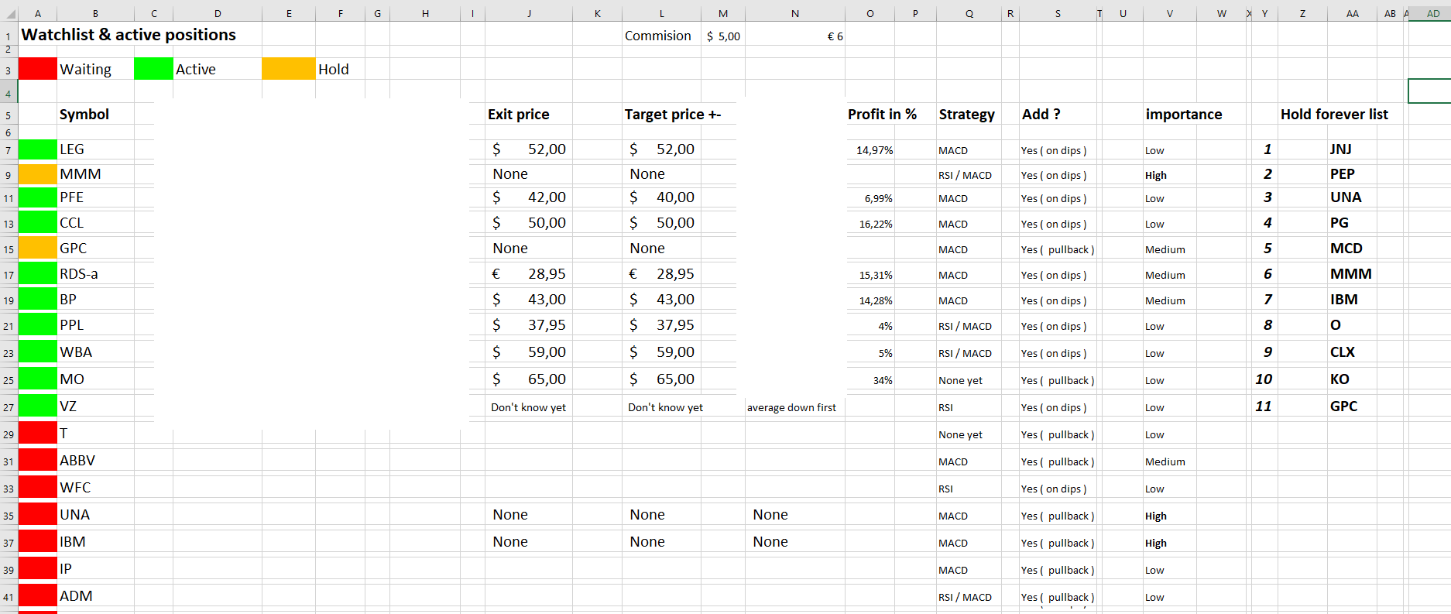
Task: Click the 'ADM' symbol cell
Action: click(x=95, y=596)
